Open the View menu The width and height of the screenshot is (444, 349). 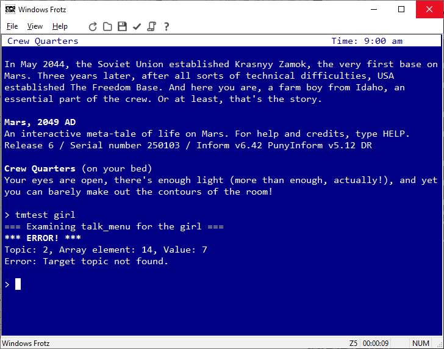(x=35, y=26)
